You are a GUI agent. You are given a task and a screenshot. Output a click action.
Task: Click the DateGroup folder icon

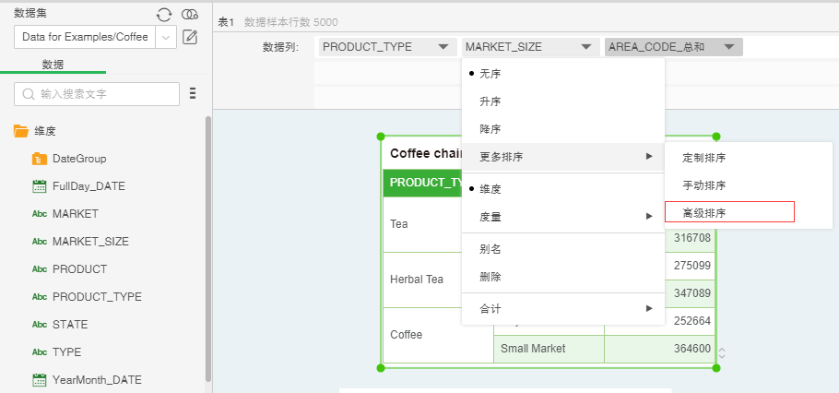click(x=40, y=159)
